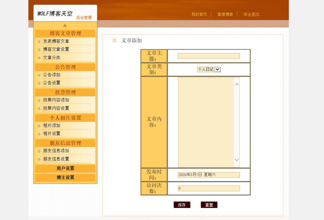Expand 用户设置 section

(65, 169)
